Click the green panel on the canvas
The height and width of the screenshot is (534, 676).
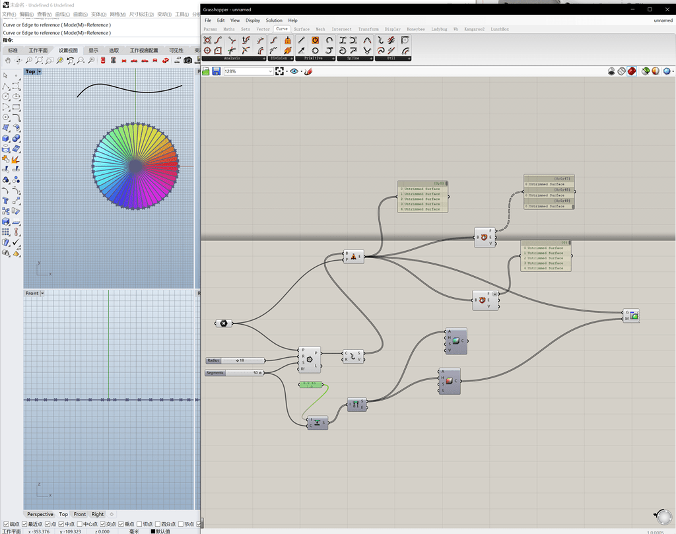pos(312,384)
